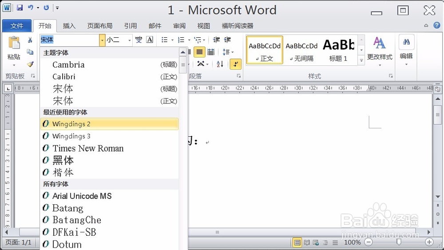Click the Find binoculars icon in Editing
This screenshot has width=444, height=250.
tap(406, 42)
